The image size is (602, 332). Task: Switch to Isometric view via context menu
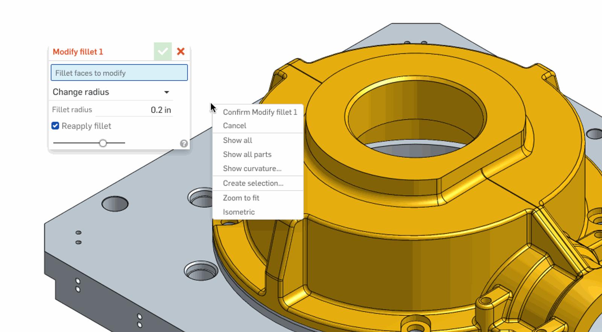pyautogui.click(x=239, y=212)
